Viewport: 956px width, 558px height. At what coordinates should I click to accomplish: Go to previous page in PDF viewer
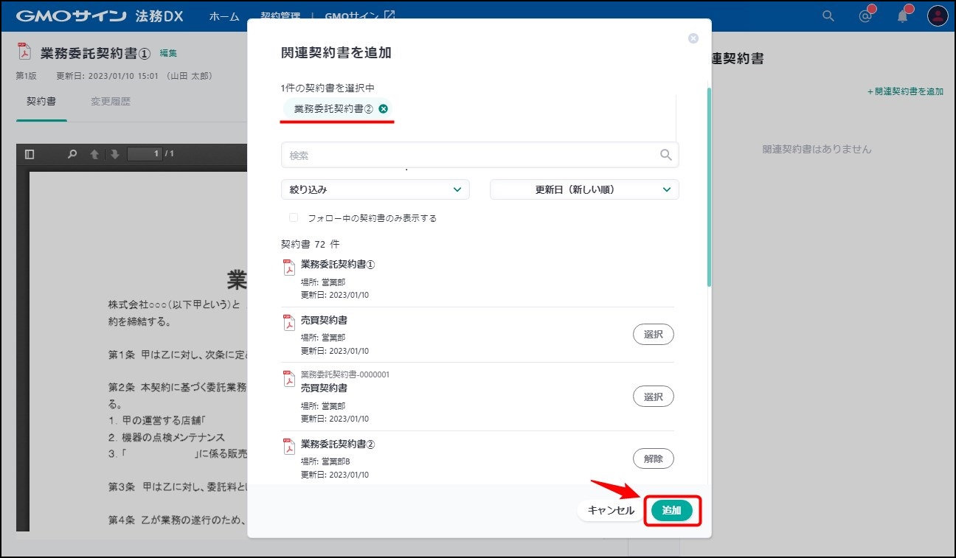tap(94, 154)
